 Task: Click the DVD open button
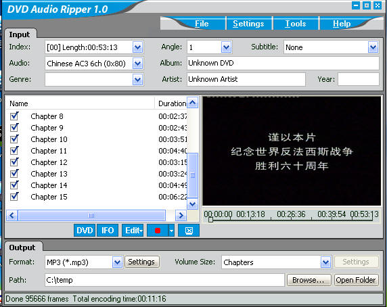(x=85, y=231)
